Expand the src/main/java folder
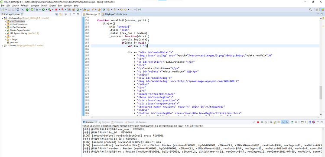This screenshot has height=157, width=325. (x=5, y=21)
